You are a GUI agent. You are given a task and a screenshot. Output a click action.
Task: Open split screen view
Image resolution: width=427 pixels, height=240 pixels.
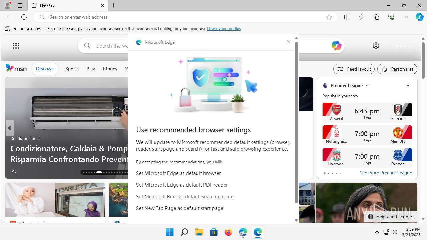coord(347,17)
